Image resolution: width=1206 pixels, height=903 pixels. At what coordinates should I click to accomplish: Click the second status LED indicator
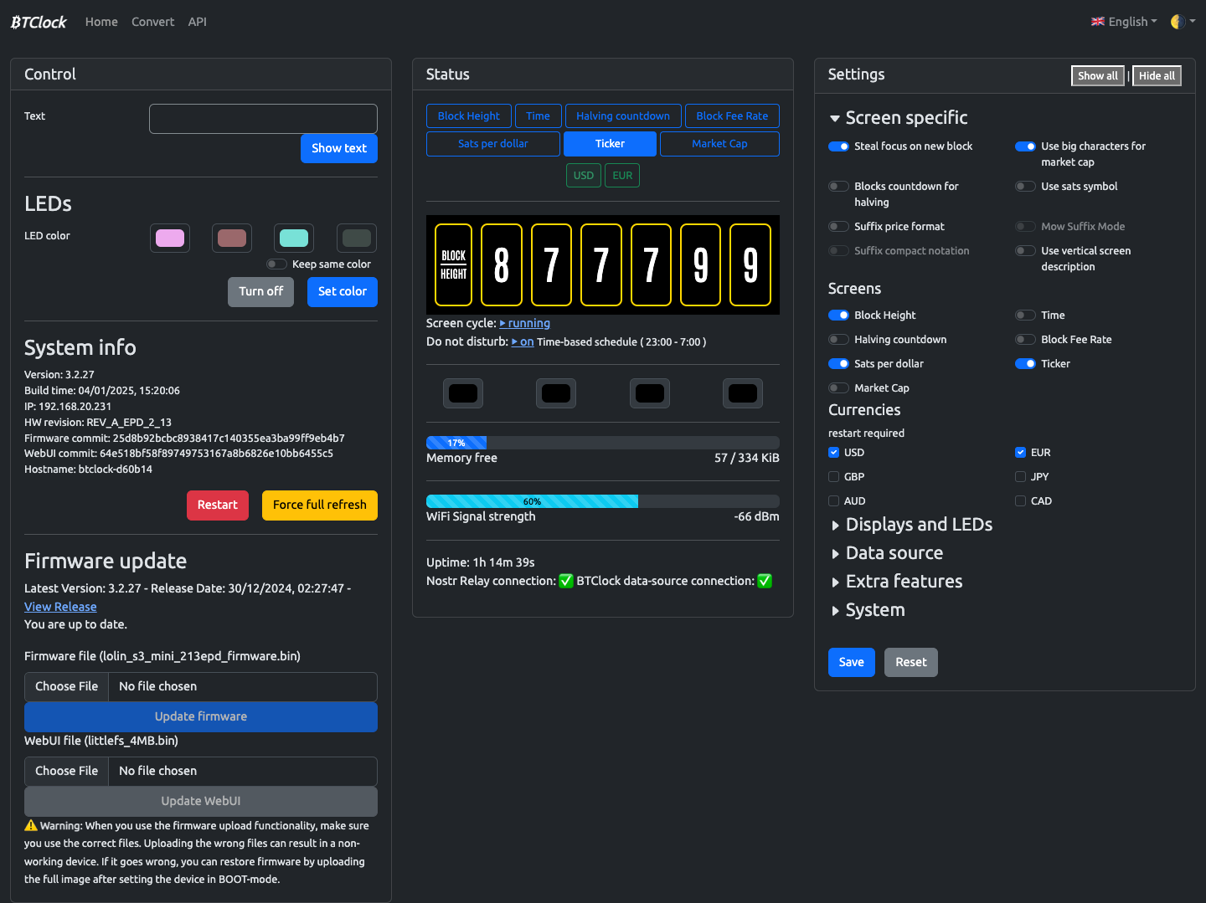tap(556, 393)
